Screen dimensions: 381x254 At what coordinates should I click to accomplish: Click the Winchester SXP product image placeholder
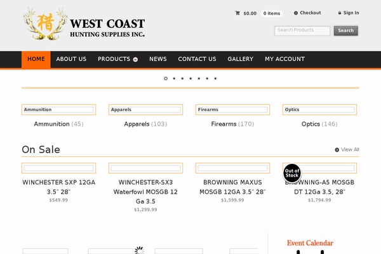click(58, 168)
